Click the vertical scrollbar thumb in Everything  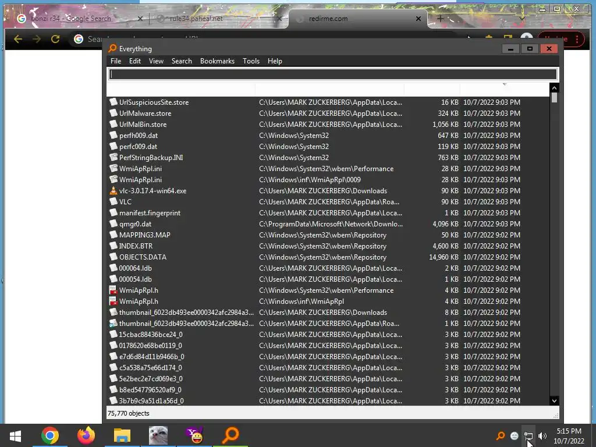coord(554,98)
